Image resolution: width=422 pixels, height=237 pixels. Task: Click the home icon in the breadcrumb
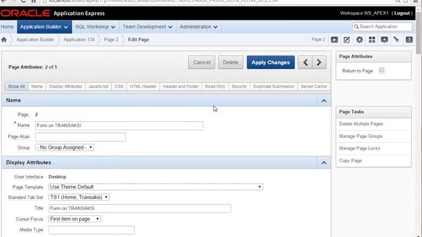click(4, 39)
